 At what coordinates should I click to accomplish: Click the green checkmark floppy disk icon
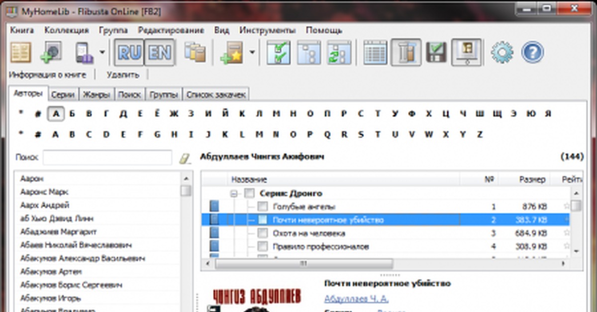tap(436, 52)
